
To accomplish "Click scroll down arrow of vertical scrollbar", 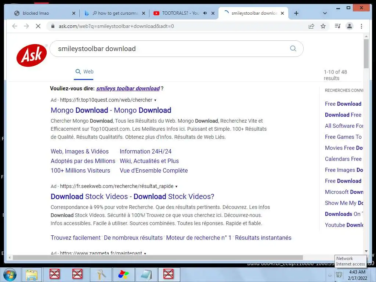I will [x=366, y=251].
